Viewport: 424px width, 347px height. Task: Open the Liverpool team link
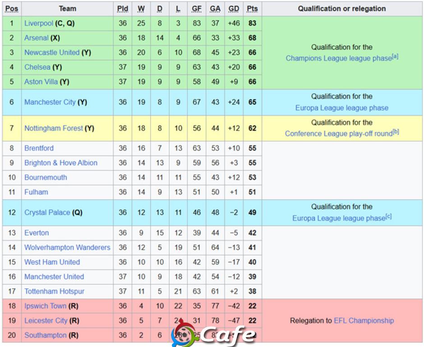[39, 23]
